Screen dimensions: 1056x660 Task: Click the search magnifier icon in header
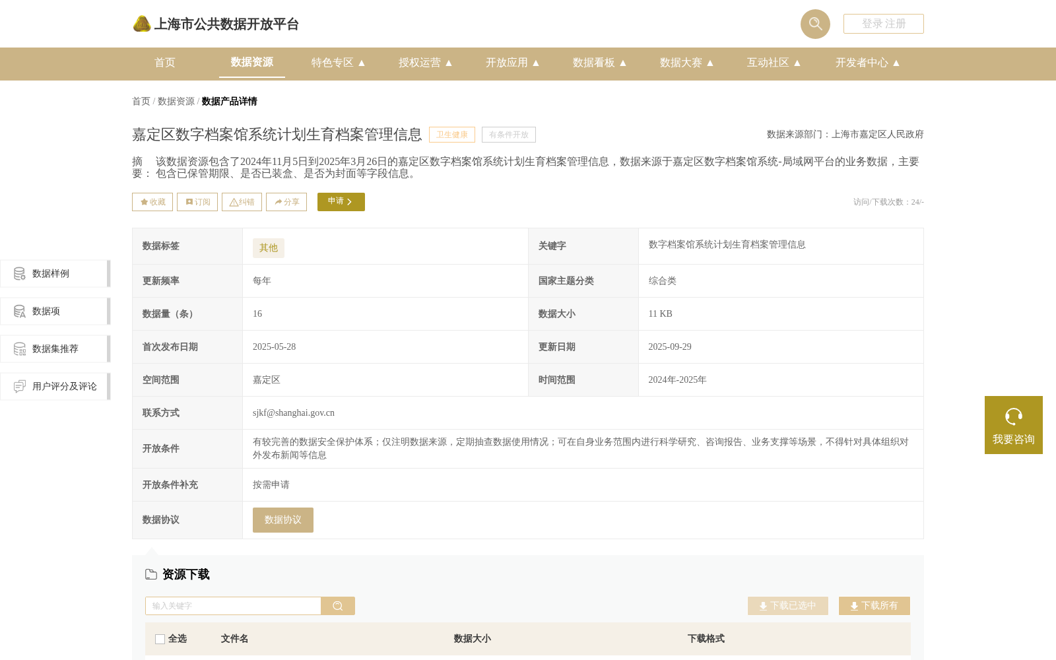pyautogui.click(x=815, y=24)
